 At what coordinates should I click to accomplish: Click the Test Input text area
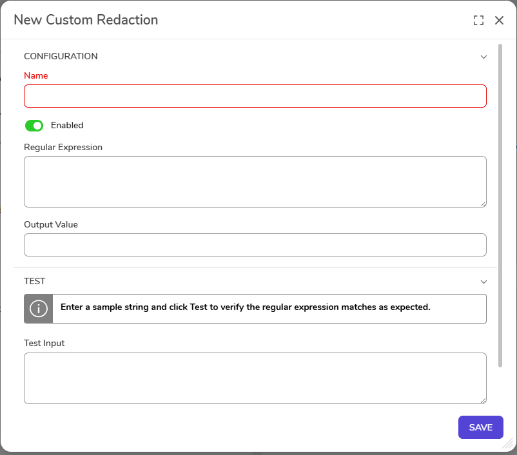[x=255, y=378]
